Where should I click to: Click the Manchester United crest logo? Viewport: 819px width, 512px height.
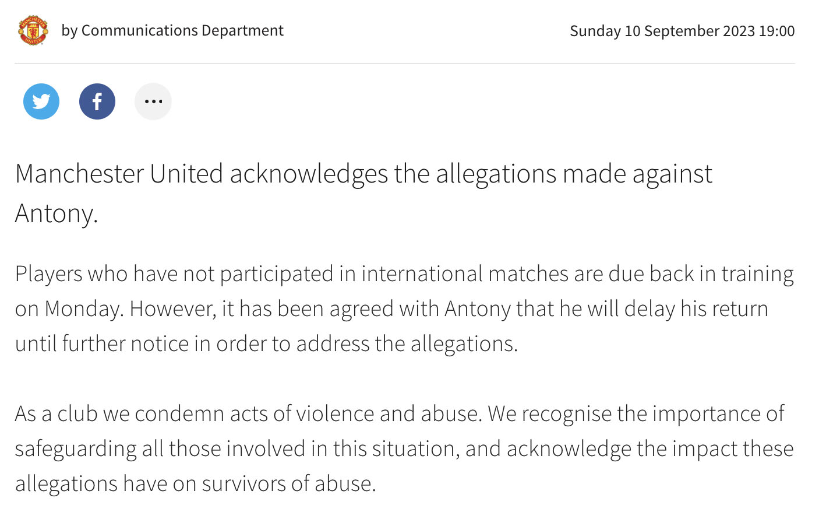click(x=33, y=30)
